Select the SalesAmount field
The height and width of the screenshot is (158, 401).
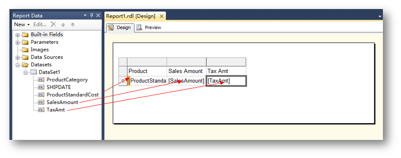click(x=62, y=102)
